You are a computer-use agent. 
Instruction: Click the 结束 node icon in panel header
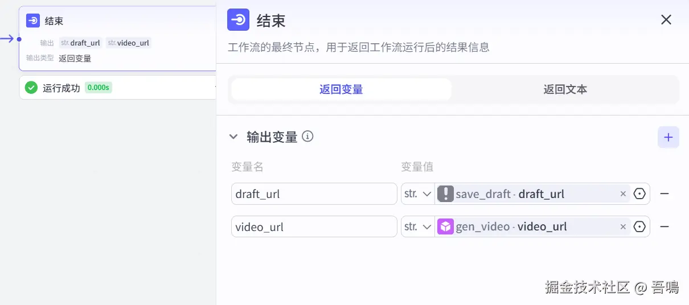click(x=239, y=20)
